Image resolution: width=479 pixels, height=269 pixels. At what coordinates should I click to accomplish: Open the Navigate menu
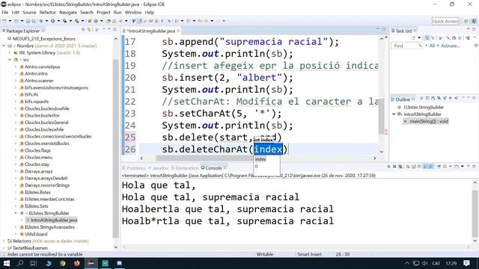[x=68, y=13]
